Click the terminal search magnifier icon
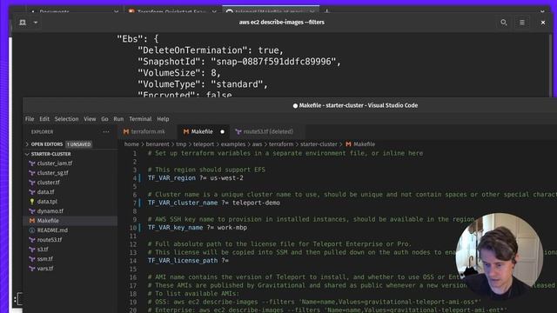 (503, 23)
